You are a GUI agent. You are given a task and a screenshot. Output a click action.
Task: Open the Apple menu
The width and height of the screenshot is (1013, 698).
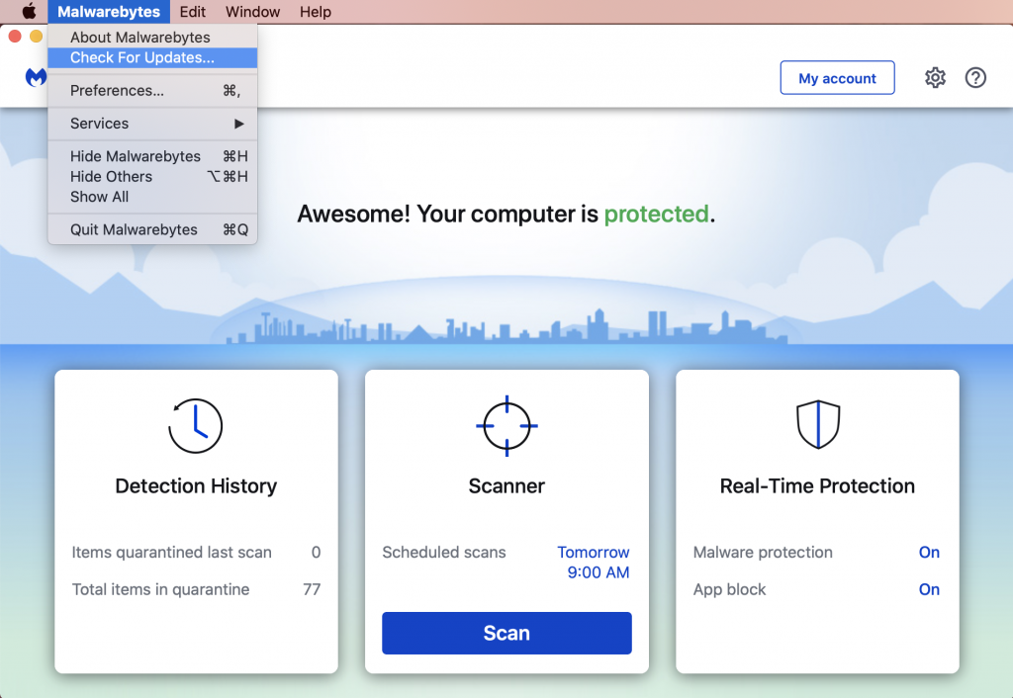(29, 12)
